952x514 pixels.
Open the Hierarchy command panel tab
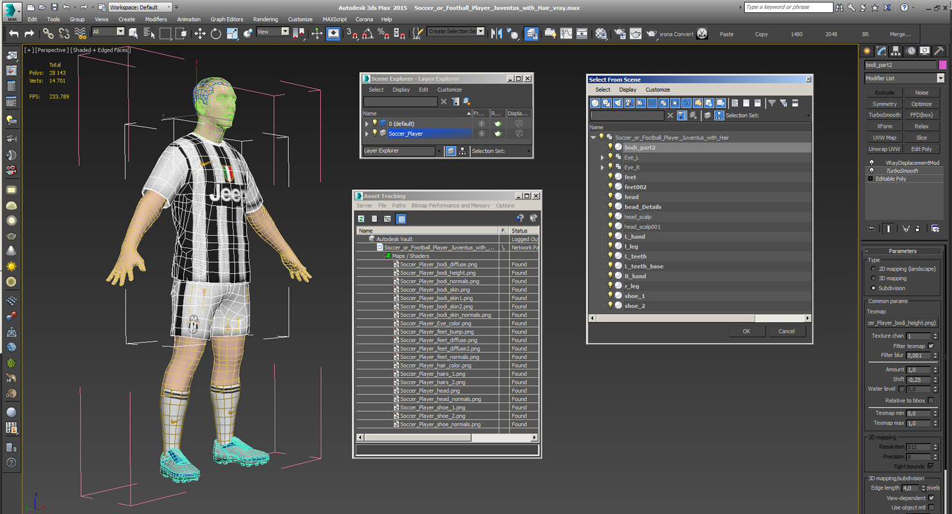pos(896,51)
